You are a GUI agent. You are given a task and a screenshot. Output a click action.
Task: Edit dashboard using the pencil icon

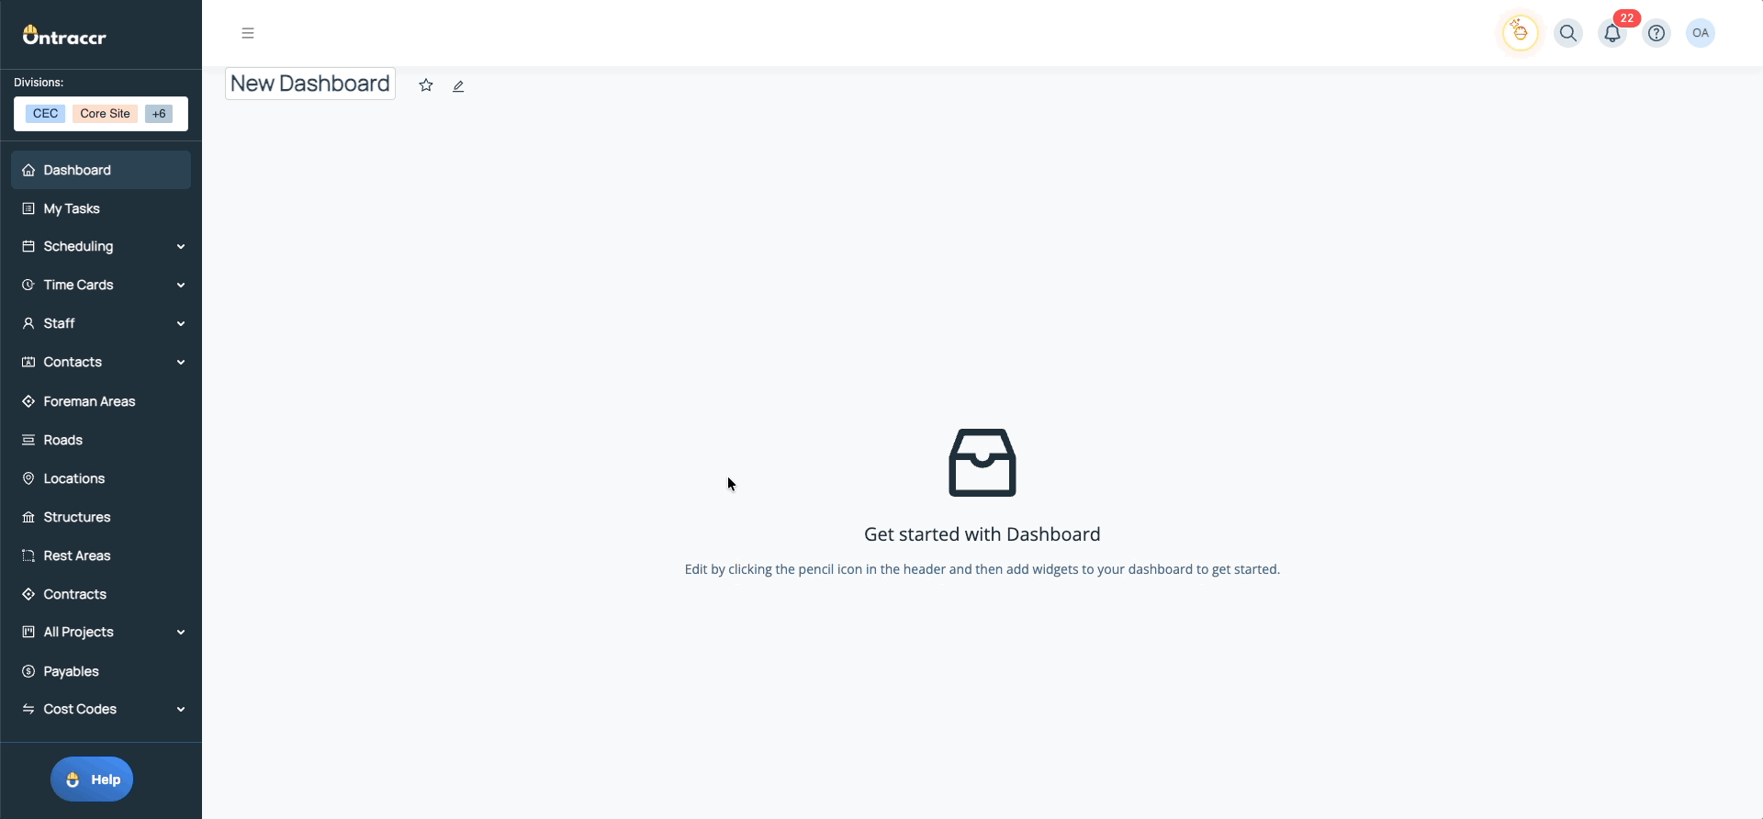tap(458, 86)
